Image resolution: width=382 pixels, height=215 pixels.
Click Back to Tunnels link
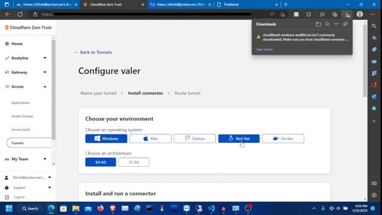[x=96, y=52]
